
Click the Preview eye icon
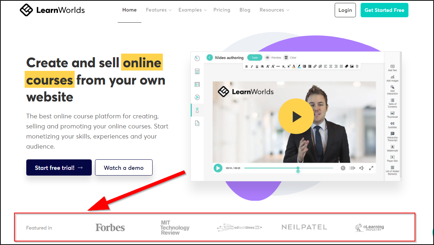click(x=267, y=58)
